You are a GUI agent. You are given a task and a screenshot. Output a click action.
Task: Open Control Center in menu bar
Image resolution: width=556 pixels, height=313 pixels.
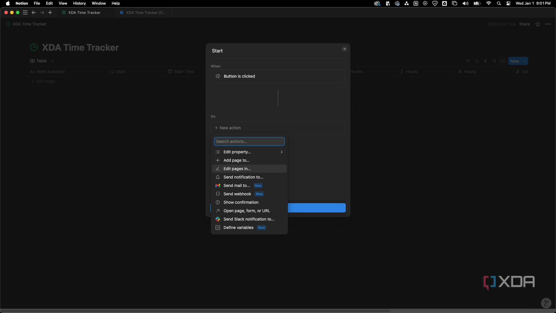[x=508, y=3]
